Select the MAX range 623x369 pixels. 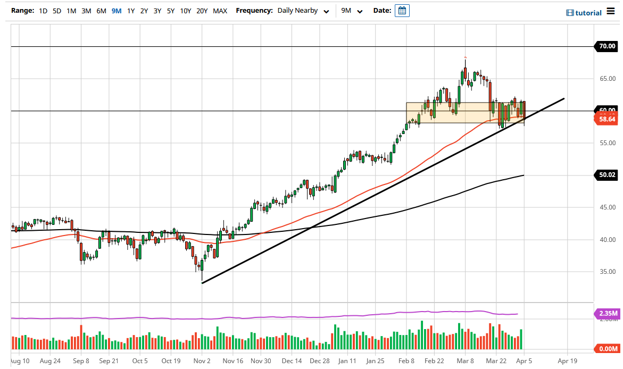220,10
